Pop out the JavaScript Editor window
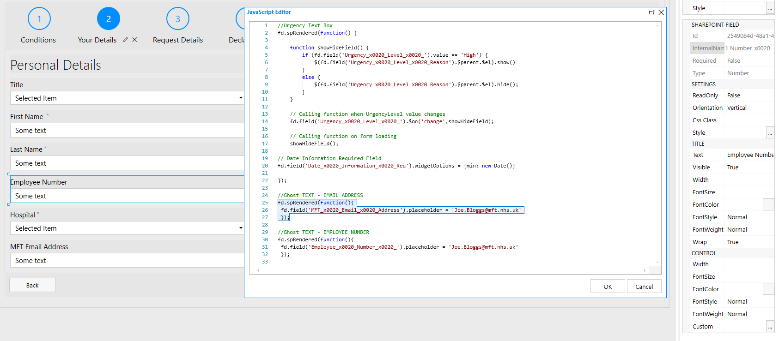This screenshot has width=779, height=341. click(651, 12)
